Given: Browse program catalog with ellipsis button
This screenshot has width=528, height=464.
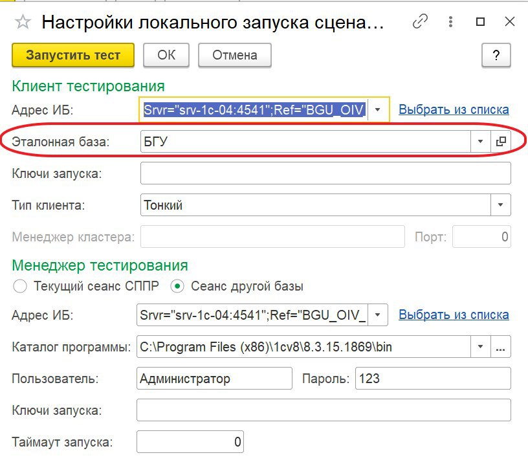Looking at the screenshot, I should [x=501, y=346].
